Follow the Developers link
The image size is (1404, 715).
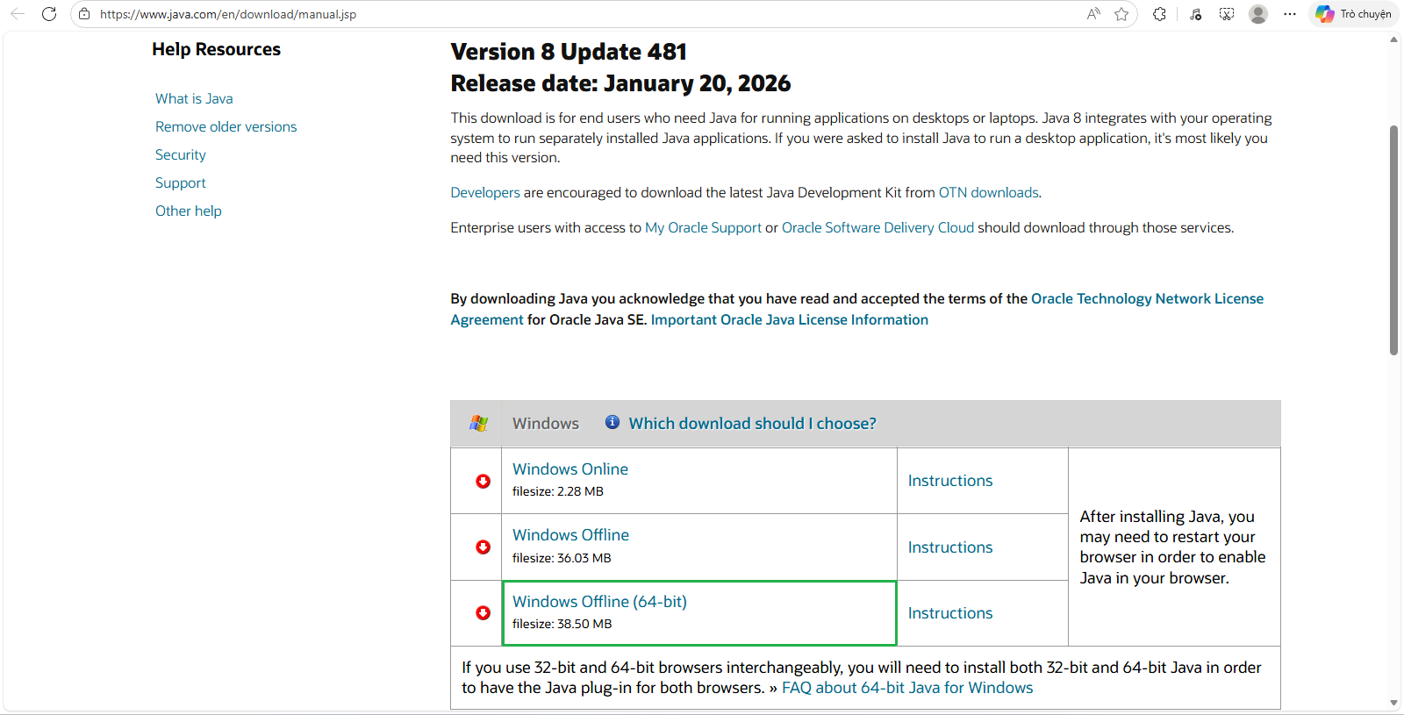485,192
